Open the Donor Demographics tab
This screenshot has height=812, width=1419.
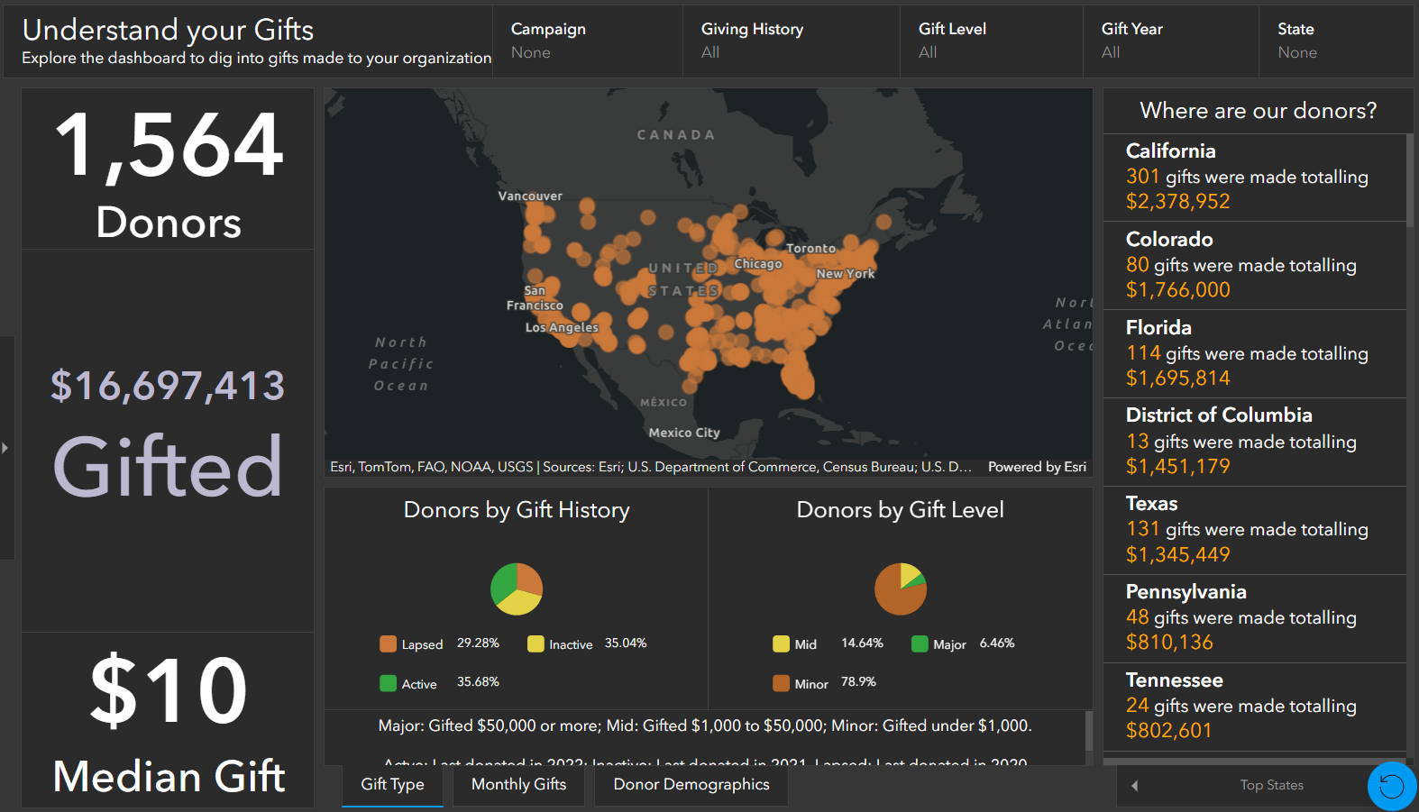pyautogui.click(x=691, y=785)
